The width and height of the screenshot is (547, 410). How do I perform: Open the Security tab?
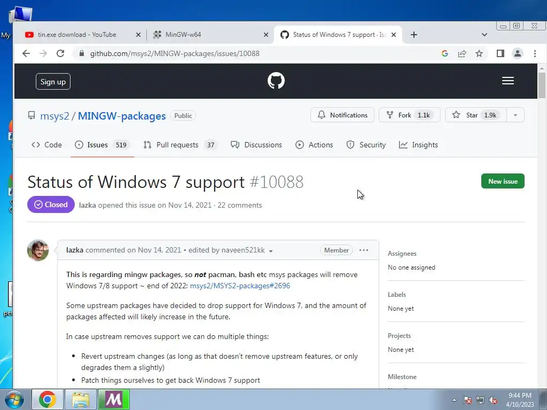click(366, 145)
